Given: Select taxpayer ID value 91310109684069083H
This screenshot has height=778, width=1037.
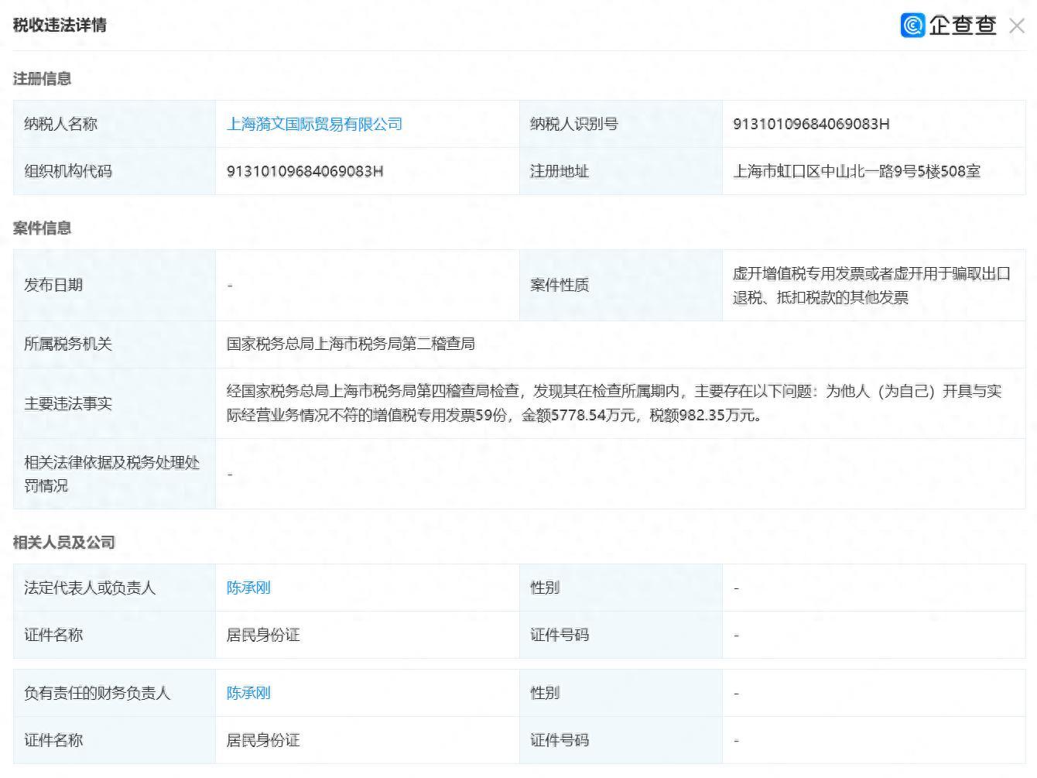Looking at the screenshot, I should 811,124.
